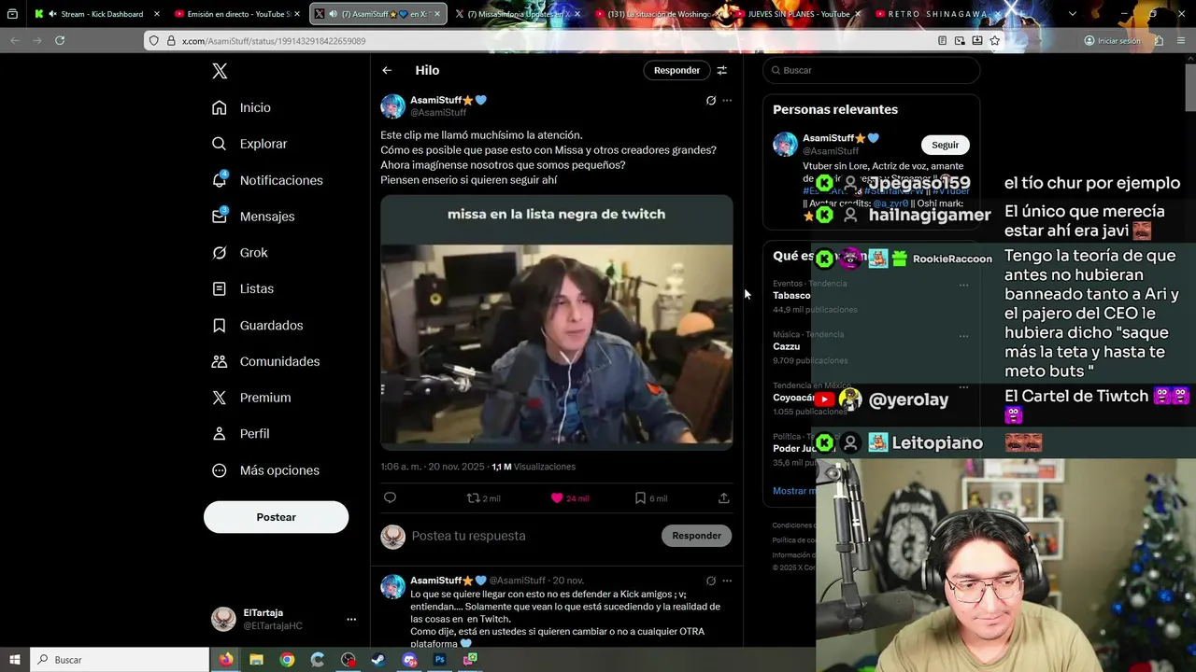The height and width of the screenshot is (672, 1196).
Task: Toggle bookmark on post 6 mil
Action: (650, 498)
